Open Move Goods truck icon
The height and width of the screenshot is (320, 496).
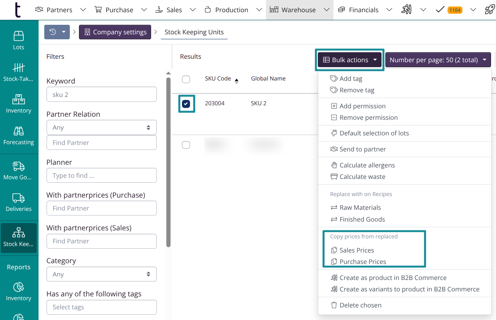pos(18,166)
